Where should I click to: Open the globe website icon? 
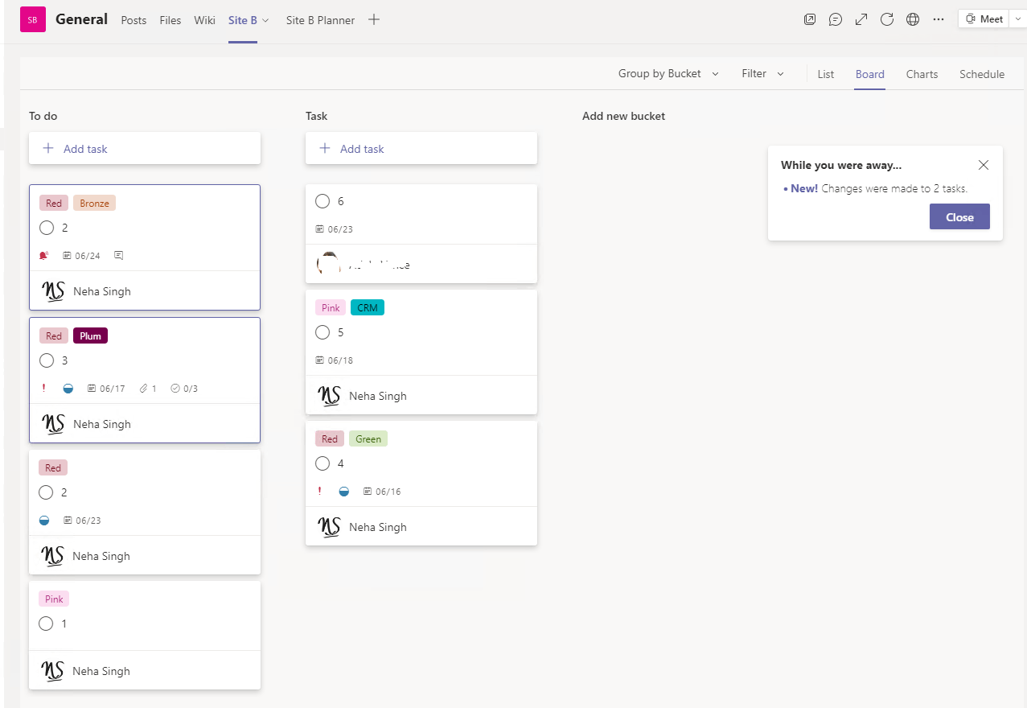(x=913, y=19)
